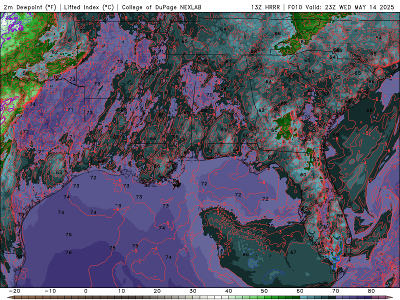Click the '13Z HRRR' model run label
The width and height of the screenshot is (400, 300).
[265, 7]
